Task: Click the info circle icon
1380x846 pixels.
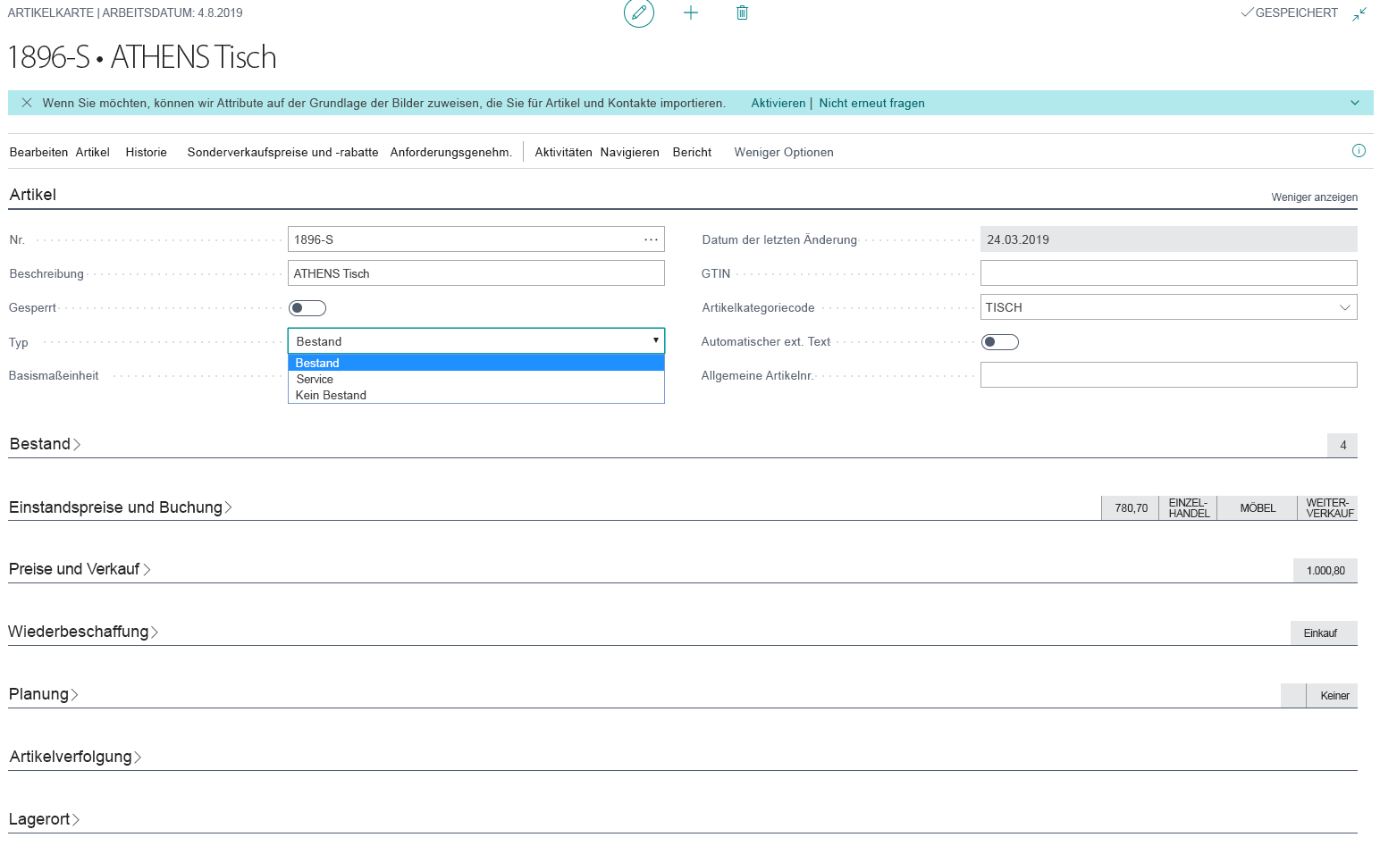Action: [1359, 151]
